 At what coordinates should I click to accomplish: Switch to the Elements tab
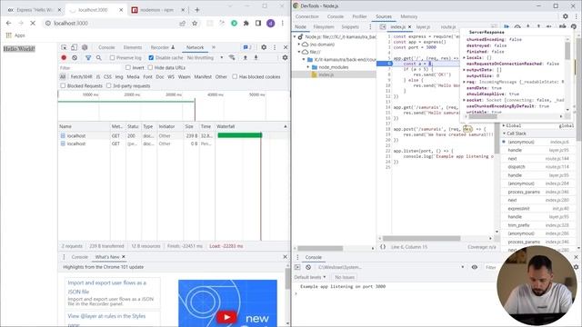(x=133, y=47)
